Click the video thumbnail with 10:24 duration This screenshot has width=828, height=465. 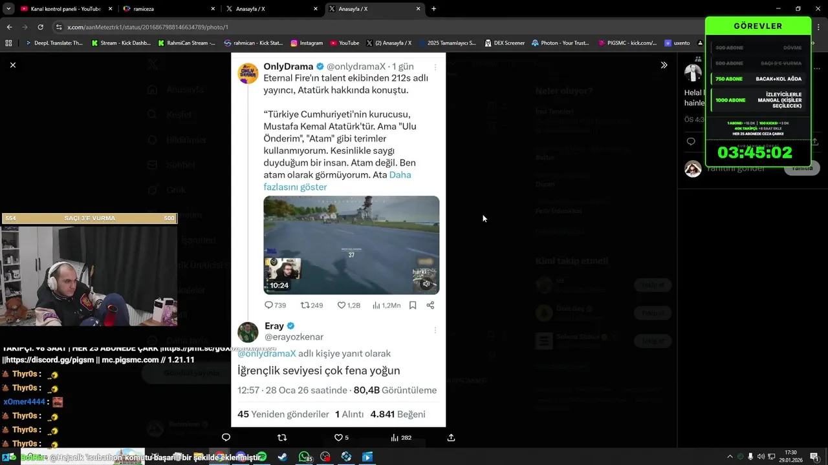tap(351, 245)
